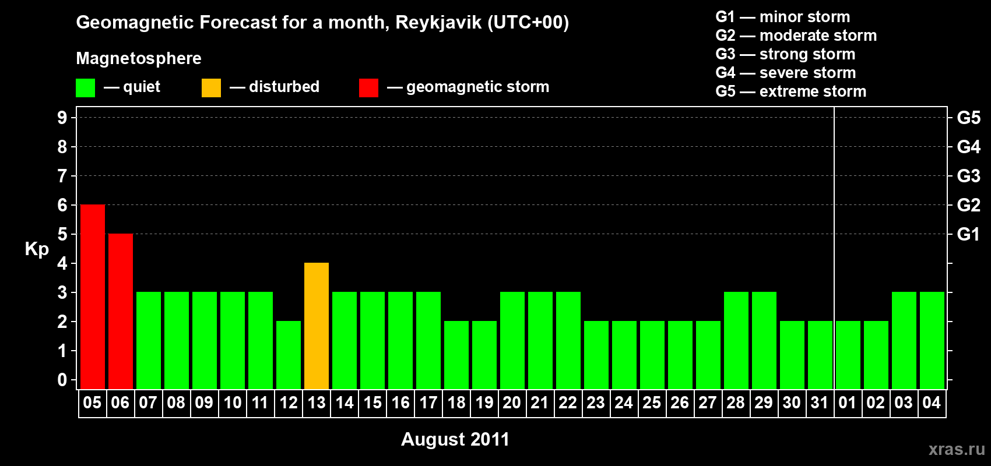
Task: Click the Kp axis label
Action: [x=37, y=249]
